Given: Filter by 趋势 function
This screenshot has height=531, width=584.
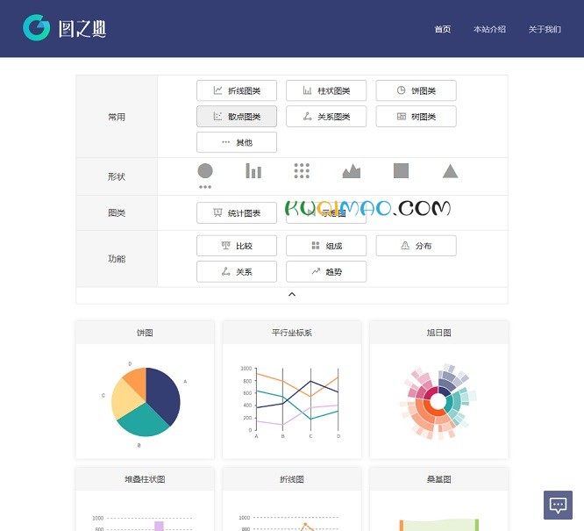Looking at the screenshot, I should pyautogui.click(x=326, y=271).
